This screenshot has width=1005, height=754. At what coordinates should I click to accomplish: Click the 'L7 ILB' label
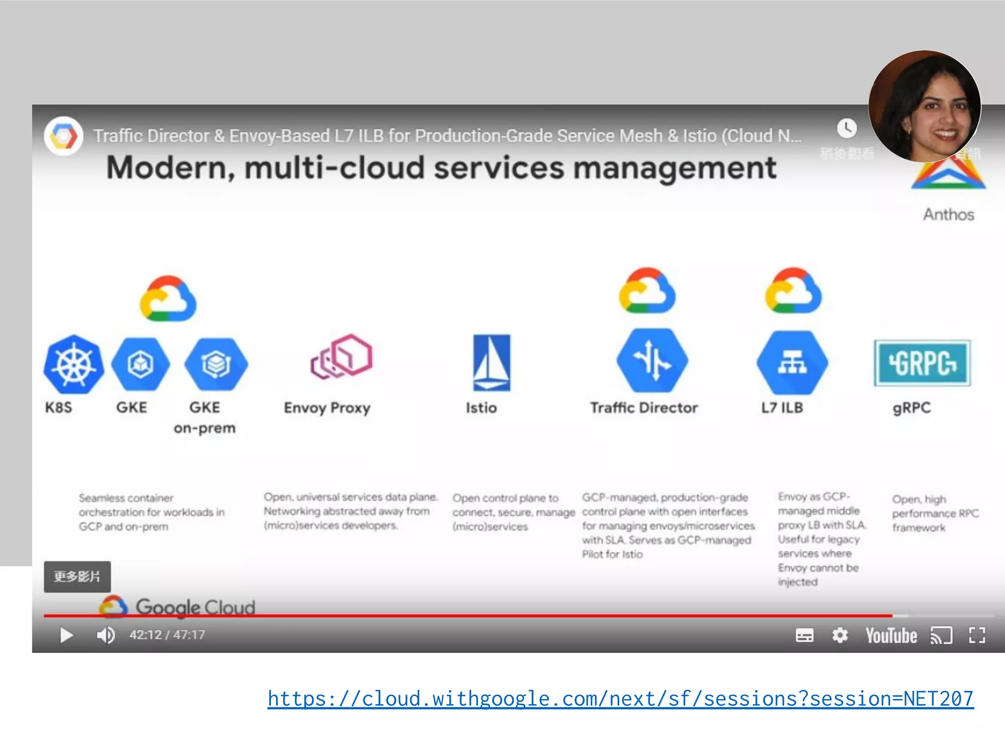[782, 407]
